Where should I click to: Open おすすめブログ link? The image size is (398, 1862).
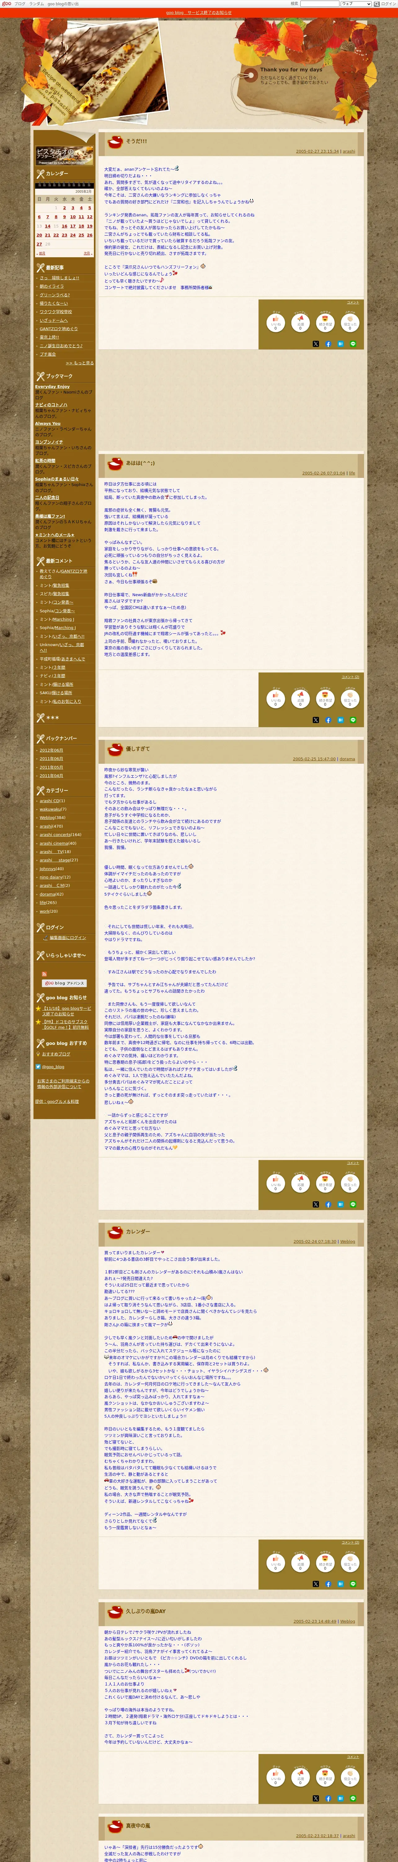coord(56,1054)
